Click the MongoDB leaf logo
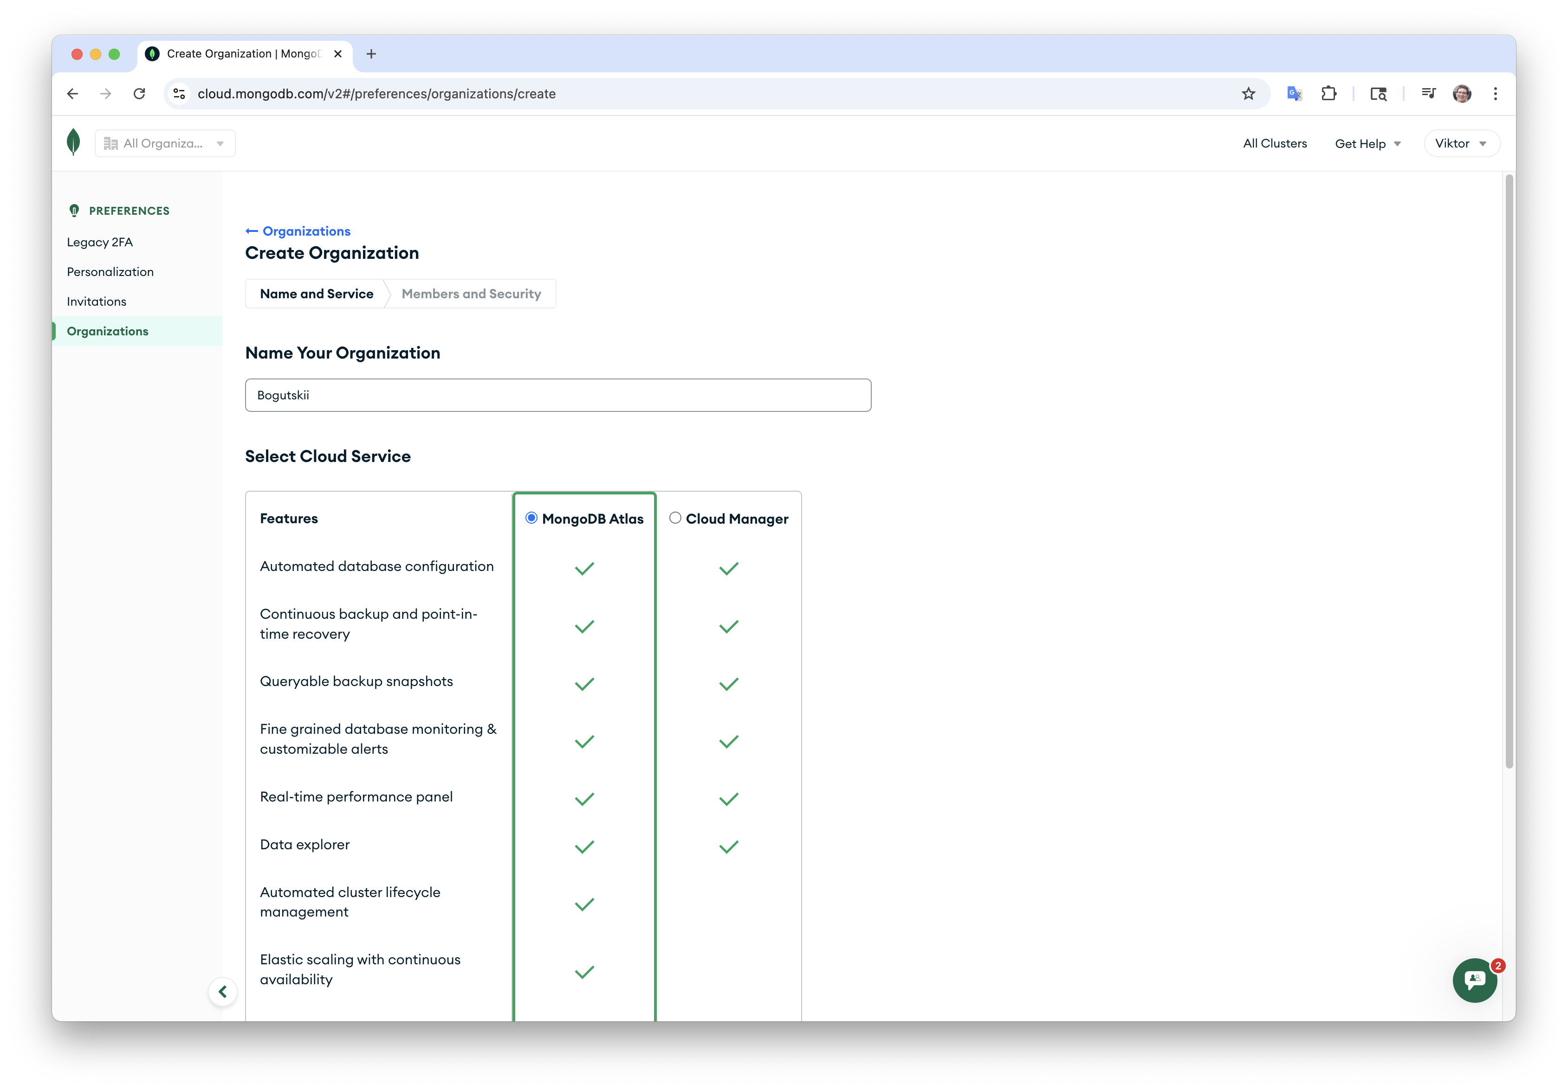The width and height of the screenshot is (1568, 1090). point(74,142)
